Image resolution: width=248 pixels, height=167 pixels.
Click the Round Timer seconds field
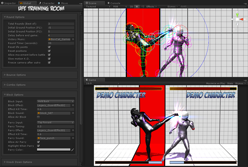click(61, 43)
